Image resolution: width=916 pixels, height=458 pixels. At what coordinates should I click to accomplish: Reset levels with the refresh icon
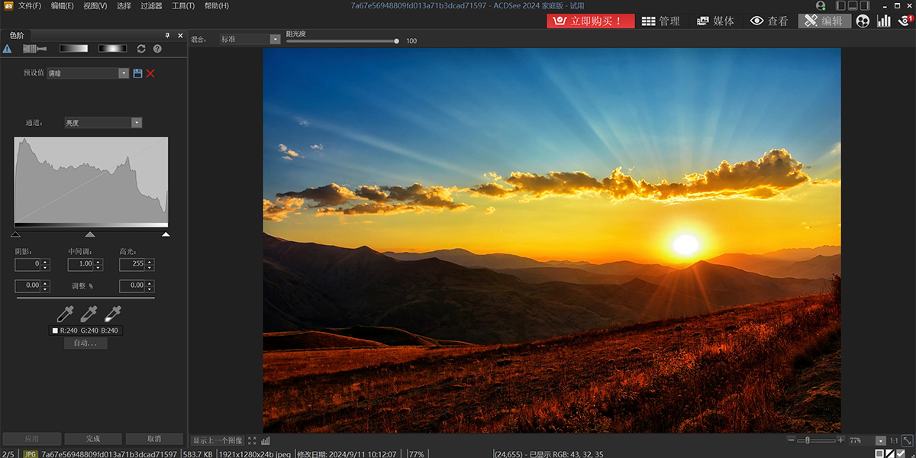[x=141, y=49]
